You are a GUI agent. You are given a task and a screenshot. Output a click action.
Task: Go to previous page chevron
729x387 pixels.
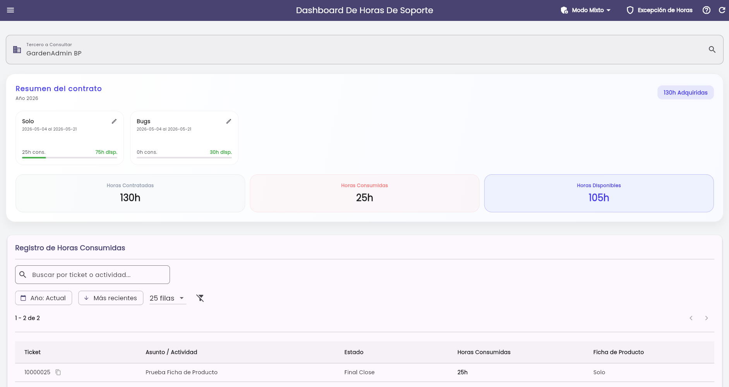coord(691,318)
